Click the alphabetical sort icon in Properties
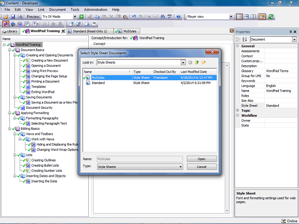Screen dimensions: 299x224 tap(244, 39)
